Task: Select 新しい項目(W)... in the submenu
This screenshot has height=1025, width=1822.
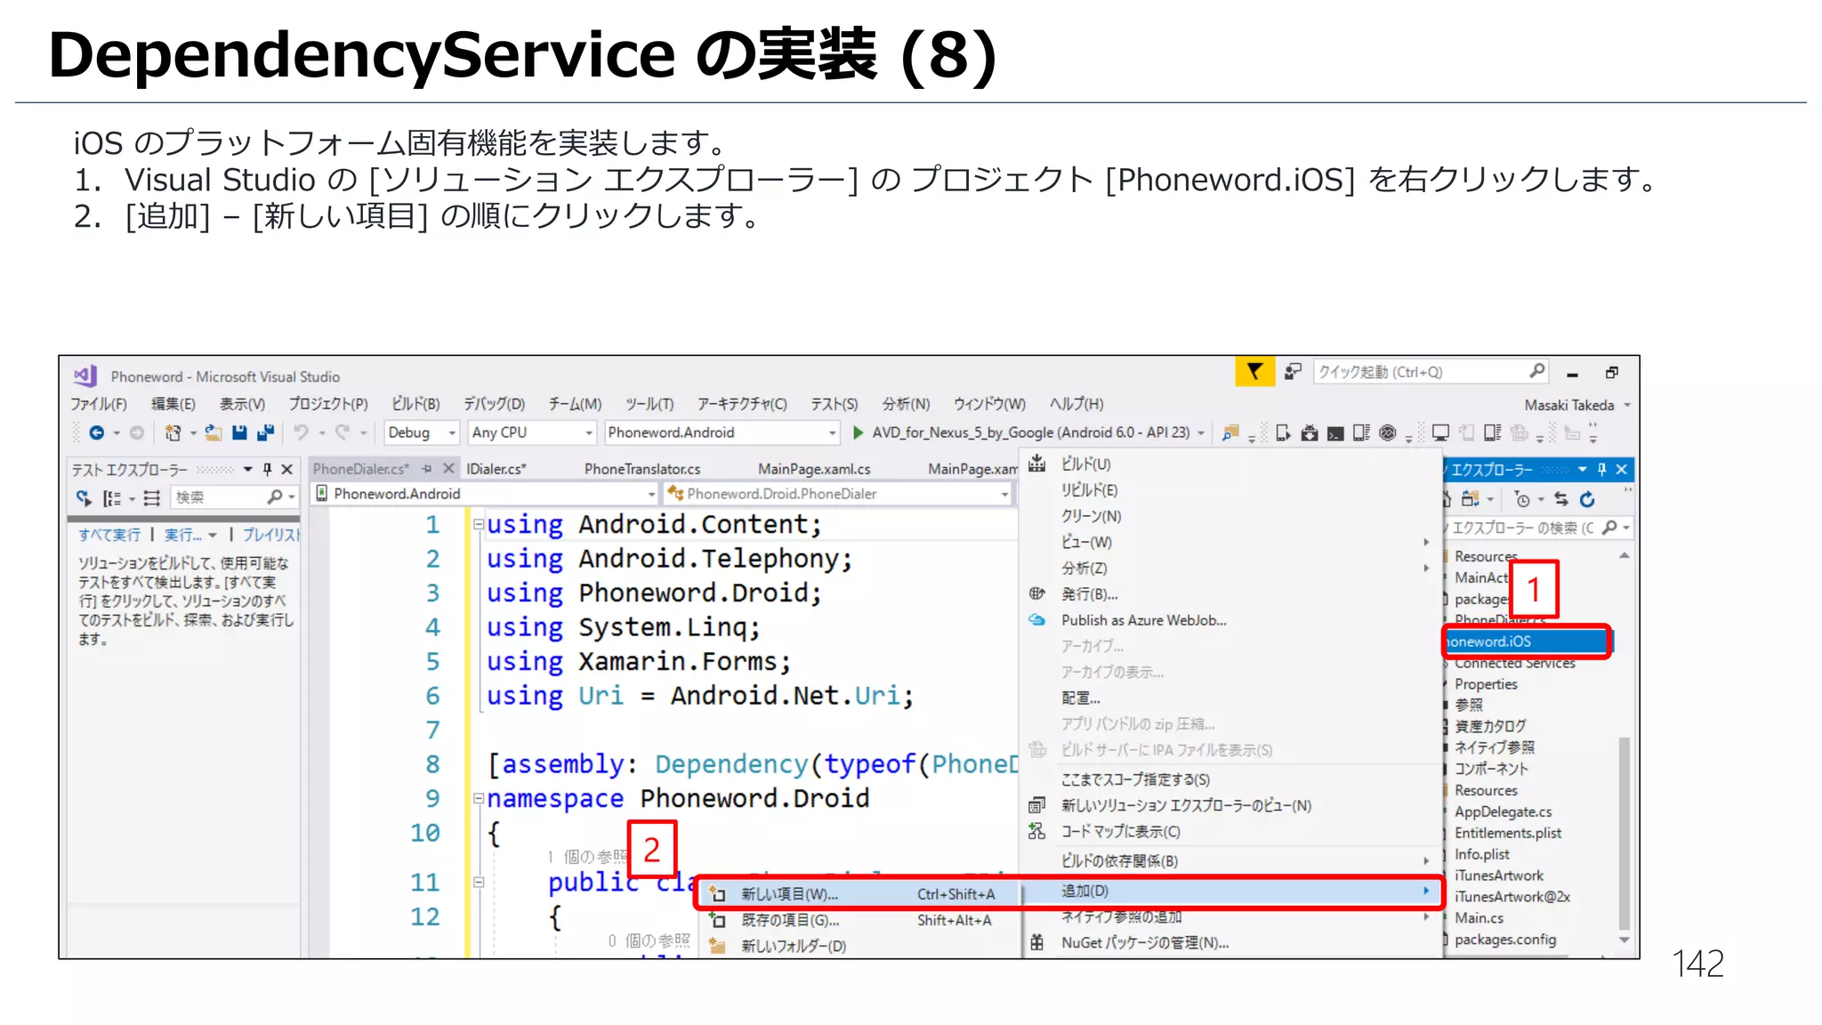Action: point(859,893)
